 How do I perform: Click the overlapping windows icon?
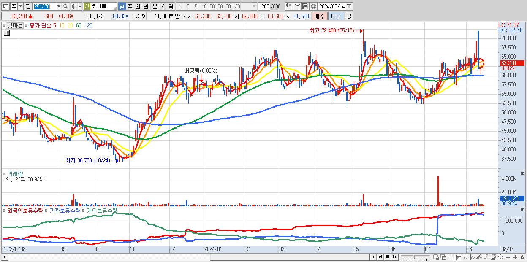443,257
